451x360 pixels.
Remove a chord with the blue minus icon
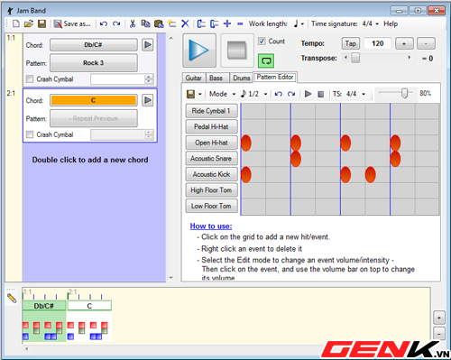[240, 23]
